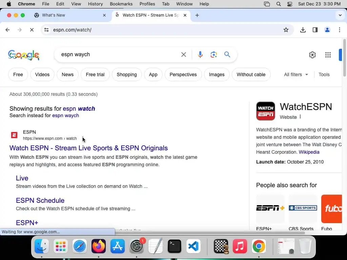This screenshot has width=347, height=260.
Task: Click the Fubo related search thumbnail
Action: point(331,209)
